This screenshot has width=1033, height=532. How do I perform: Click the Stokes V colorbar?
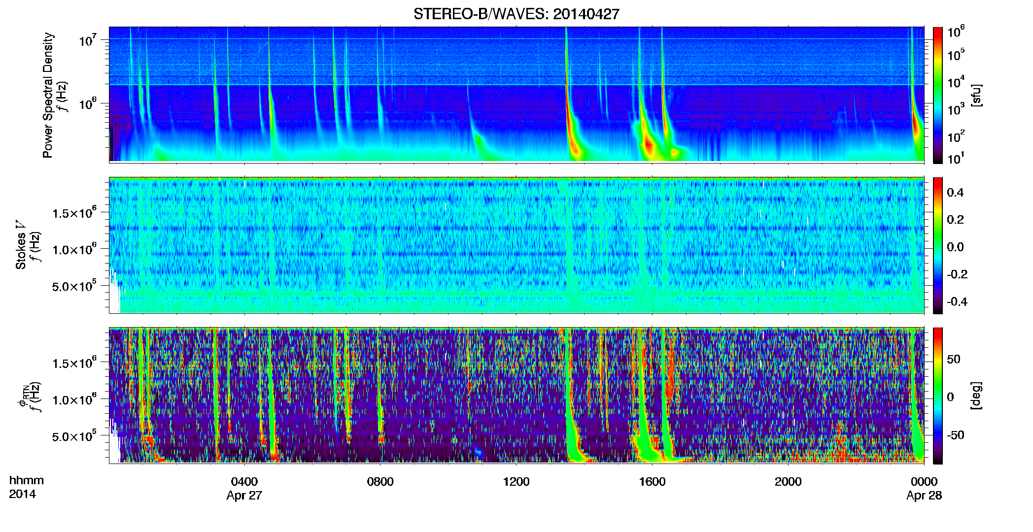tap(938, 245)
